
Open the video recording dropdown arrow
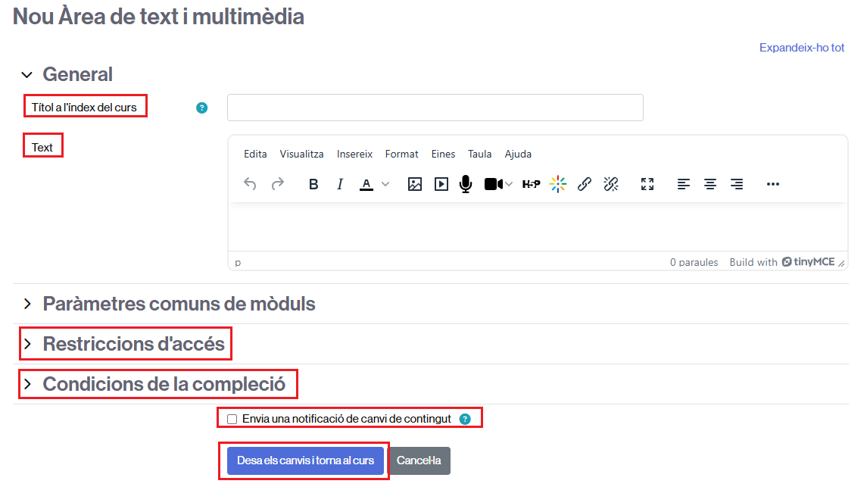click(509, 184)
